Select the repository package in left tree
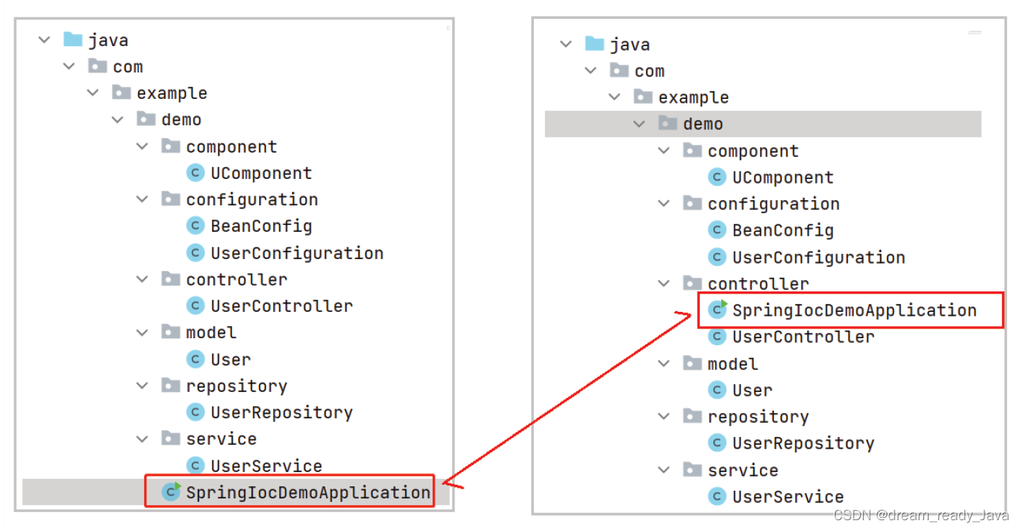This screenshot has height=530, width=1020. (x=236, y=385)
